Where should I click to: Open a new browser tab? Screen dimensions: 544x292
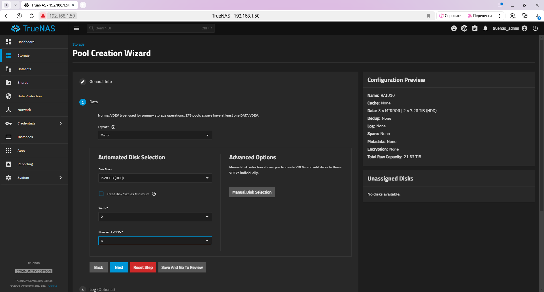click(83, 5)
